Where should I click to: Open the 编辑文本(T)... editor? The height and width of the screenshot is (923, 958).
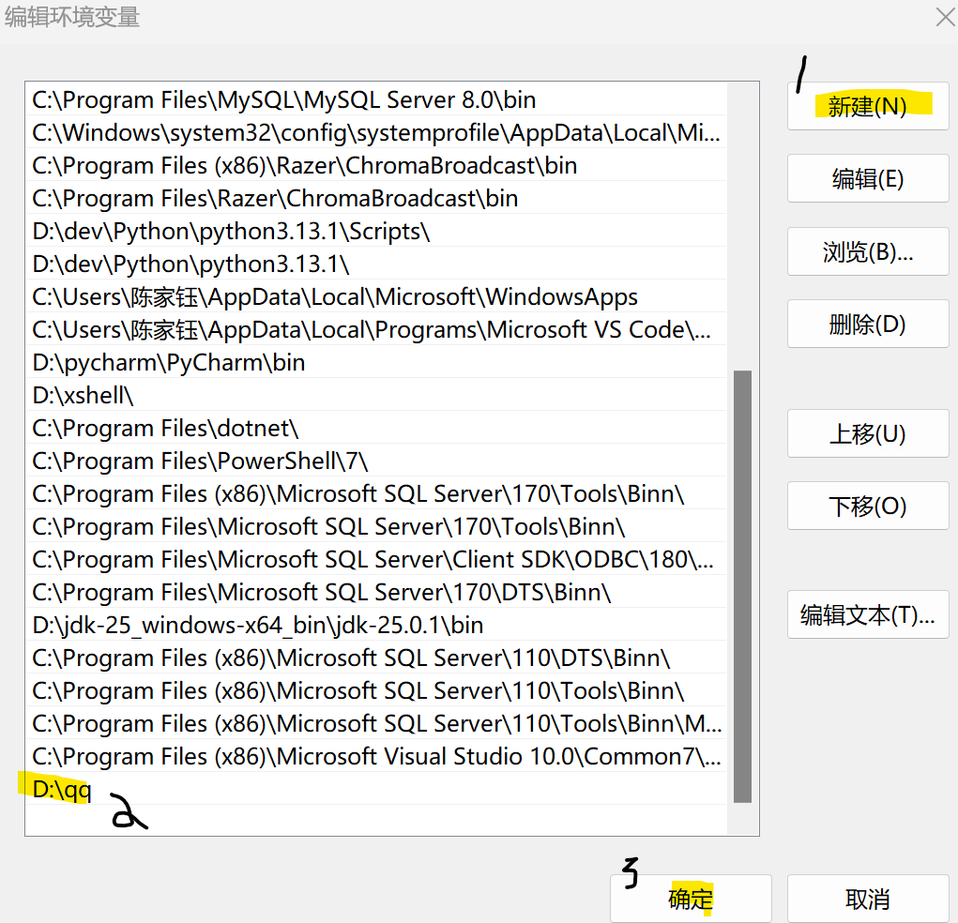click(868, 614)
